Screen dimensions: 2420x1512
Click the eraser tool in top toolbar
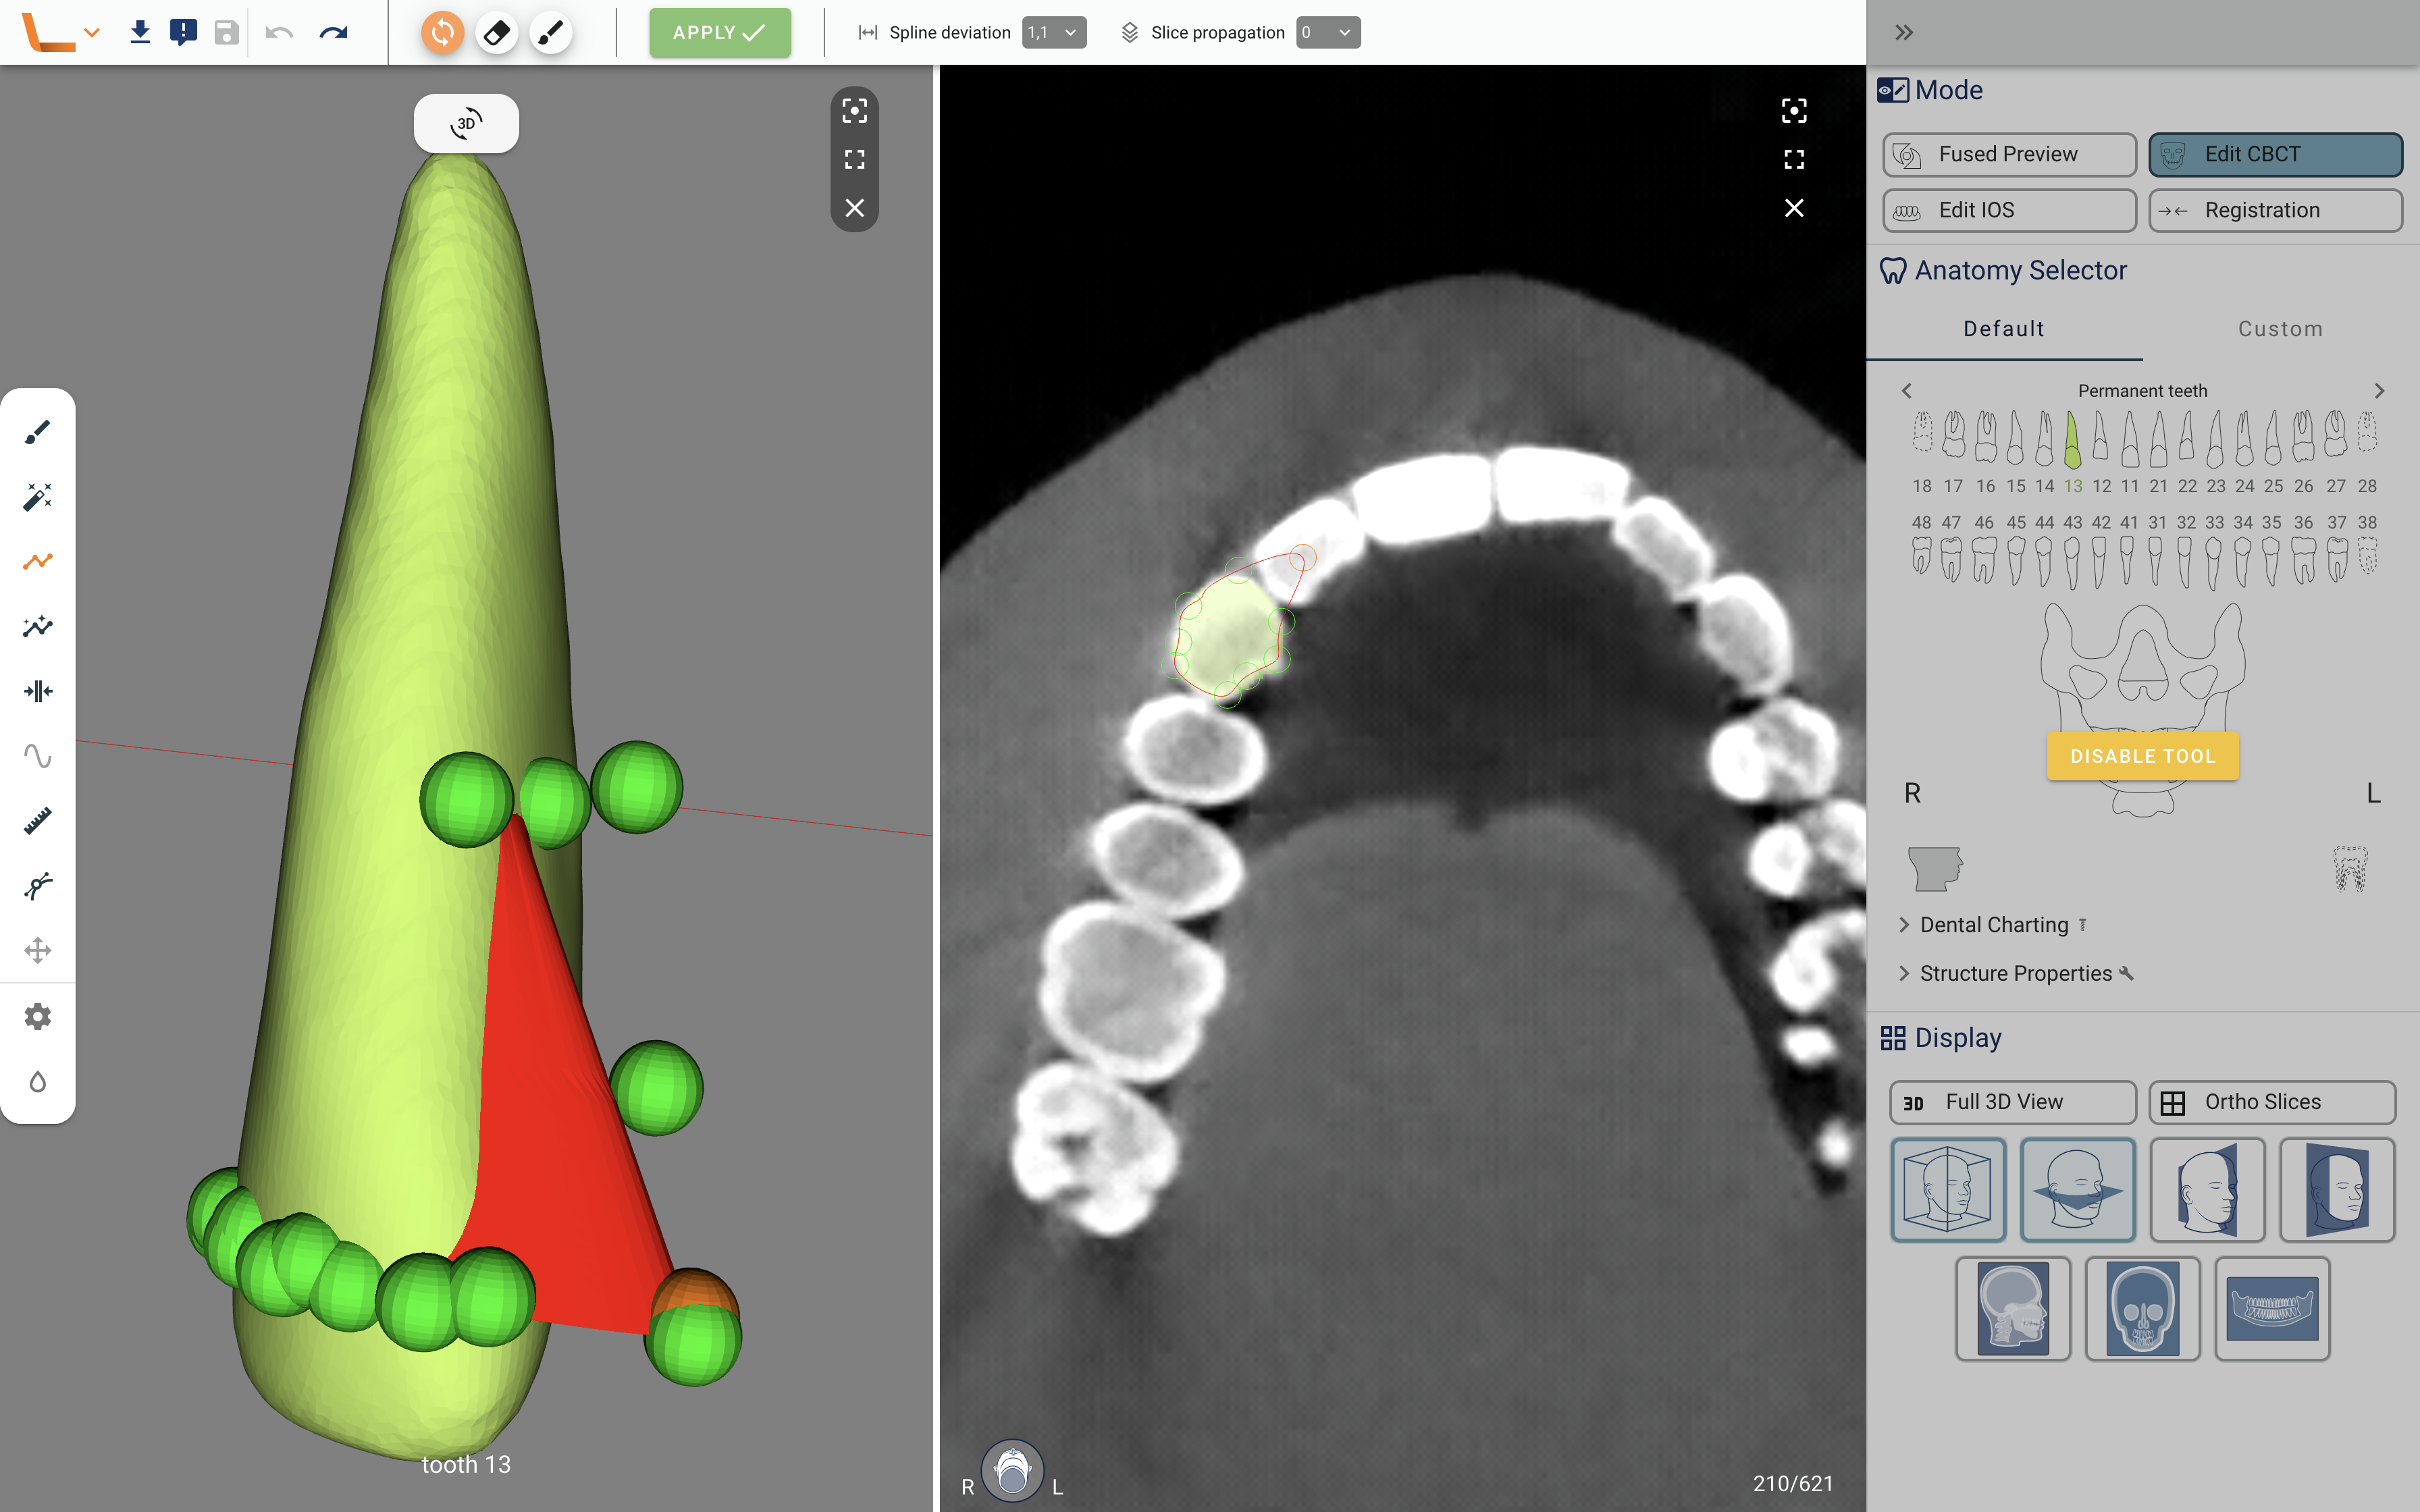tap(497, 33)
